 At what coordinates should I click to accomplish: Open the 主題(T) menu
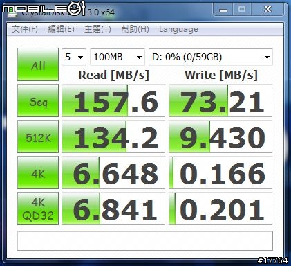coord(97,29)
